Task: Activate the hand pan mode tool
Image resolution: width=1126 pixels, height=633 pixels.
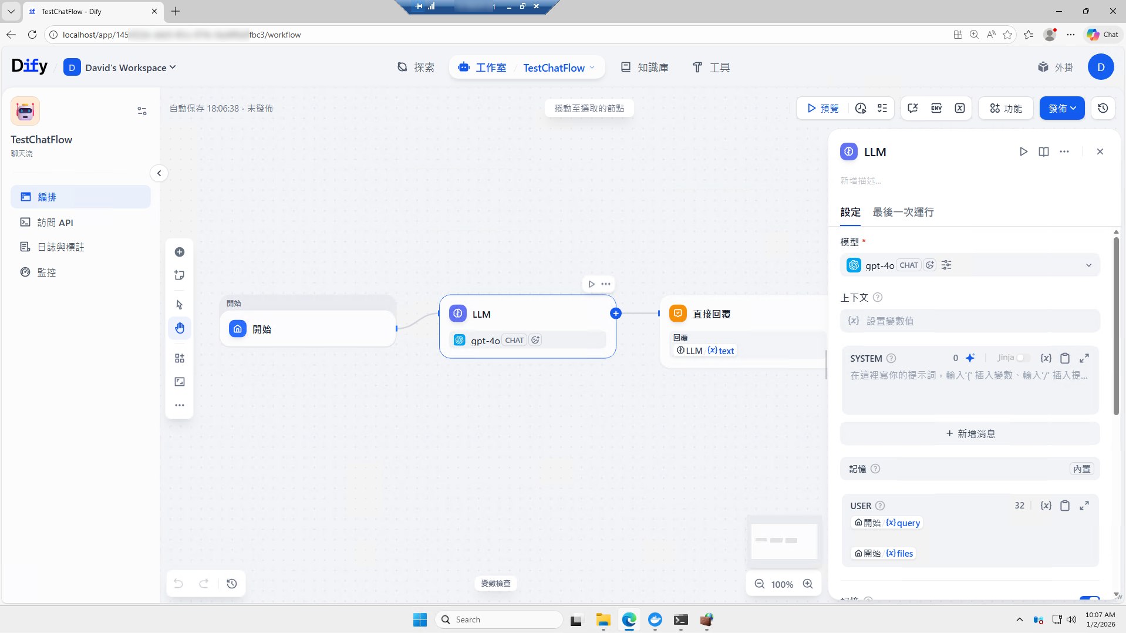Action: click(x=180, y=328)
